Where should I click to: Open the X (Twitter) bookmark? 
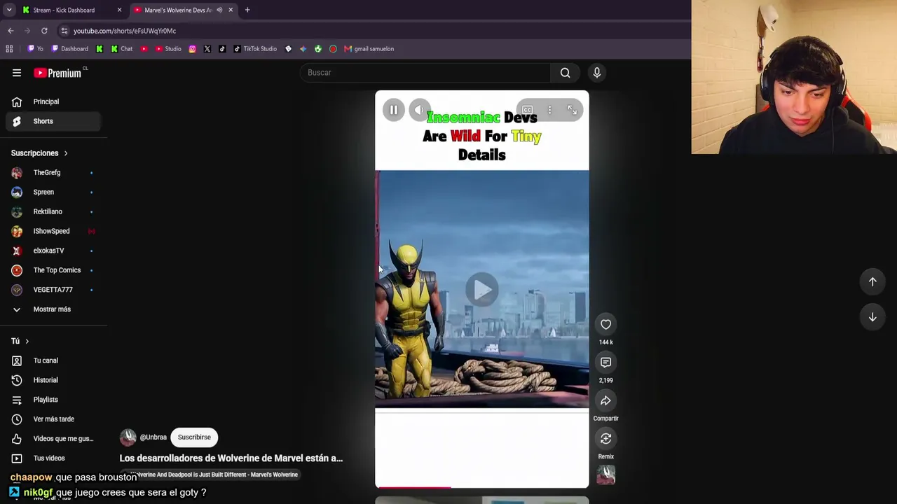coord(207,49)
